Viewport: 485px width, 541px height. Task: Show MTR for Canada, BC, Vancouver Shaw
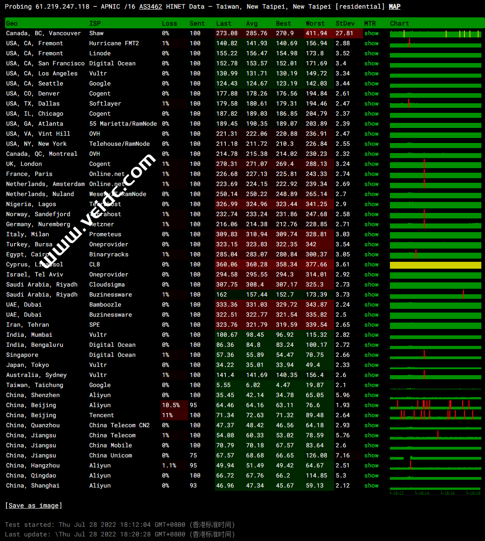coord(372,33)
